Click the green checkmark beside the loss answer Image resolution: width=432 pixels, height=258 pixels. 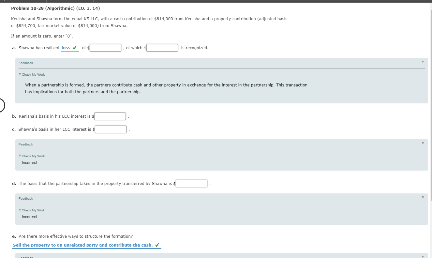(x=75, y=48)
